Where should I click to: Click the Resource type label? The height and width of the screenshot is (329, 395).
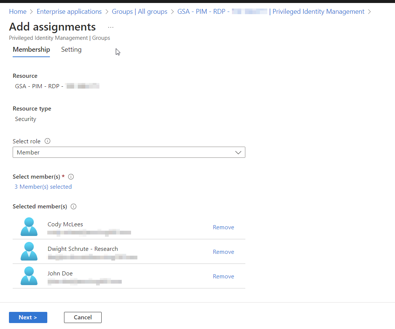coord(32,109)
